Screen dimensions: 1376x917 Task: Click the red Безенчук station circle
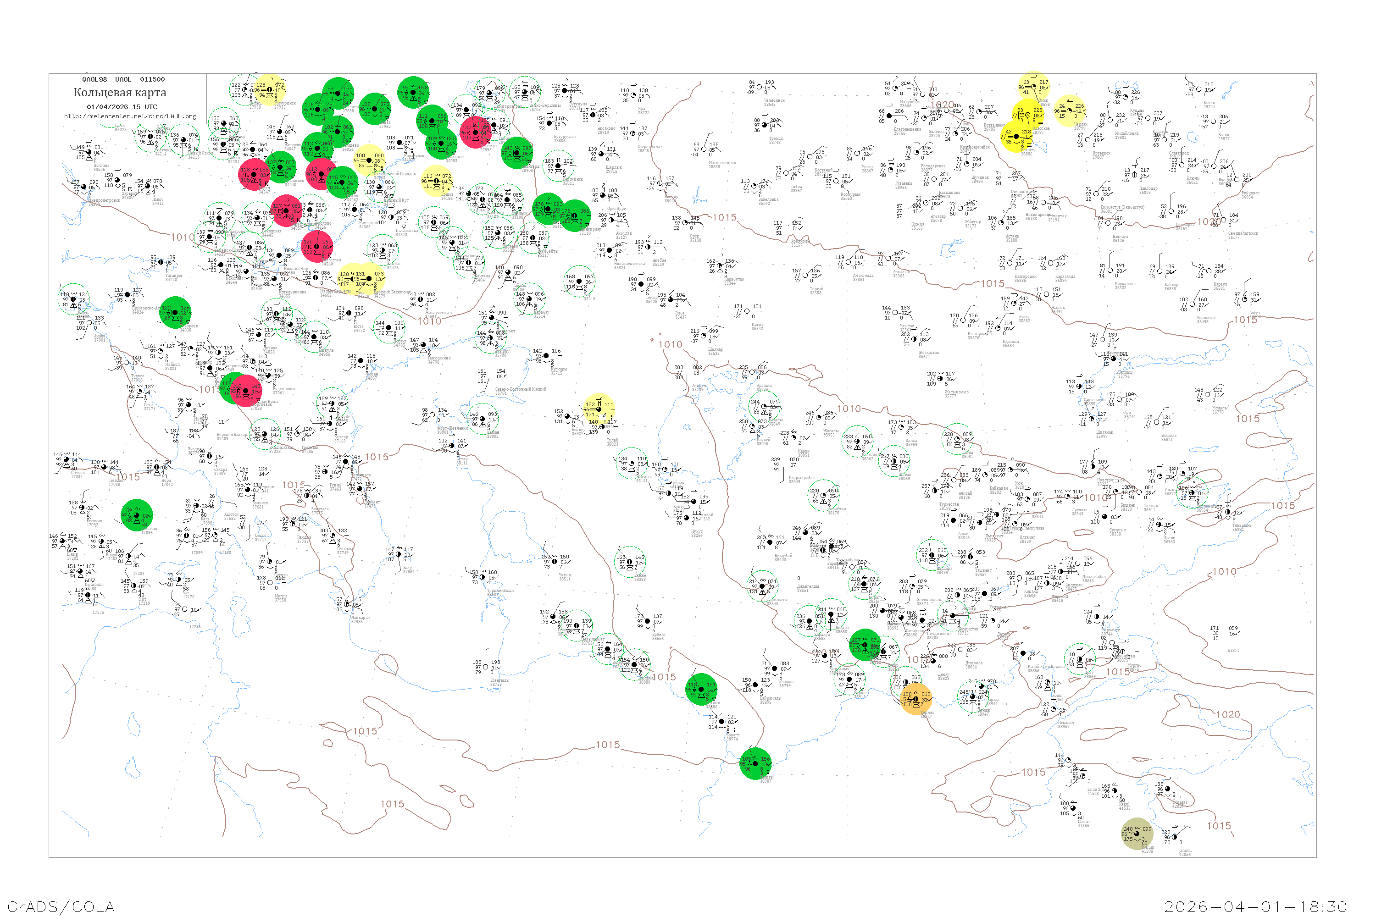click(476, 132)
